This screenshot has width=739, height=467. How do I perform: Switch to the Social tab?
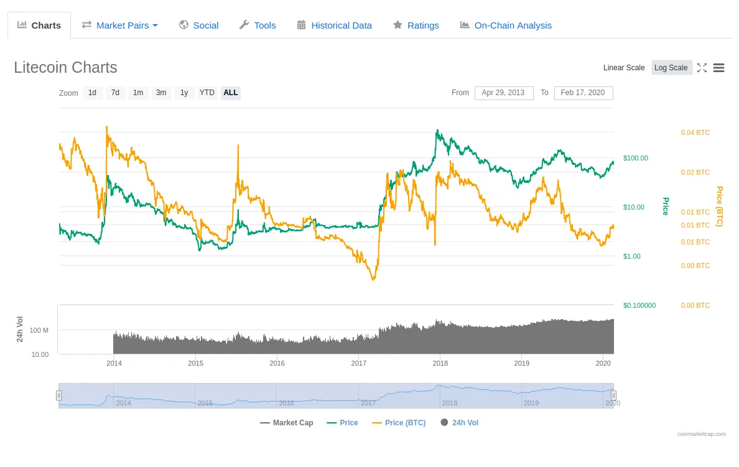click(198, 25)
